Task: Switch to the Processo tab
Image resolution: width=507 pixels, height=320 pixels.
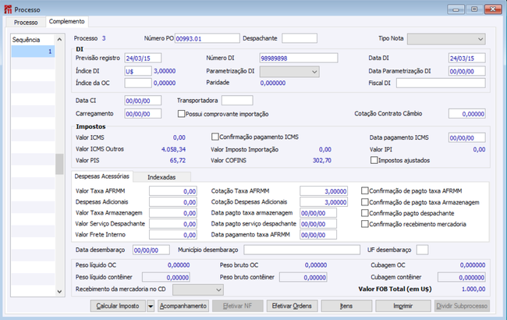Action: tap(26, 23)
